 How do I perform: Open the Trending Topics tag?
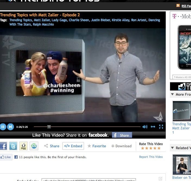[21, 20]
